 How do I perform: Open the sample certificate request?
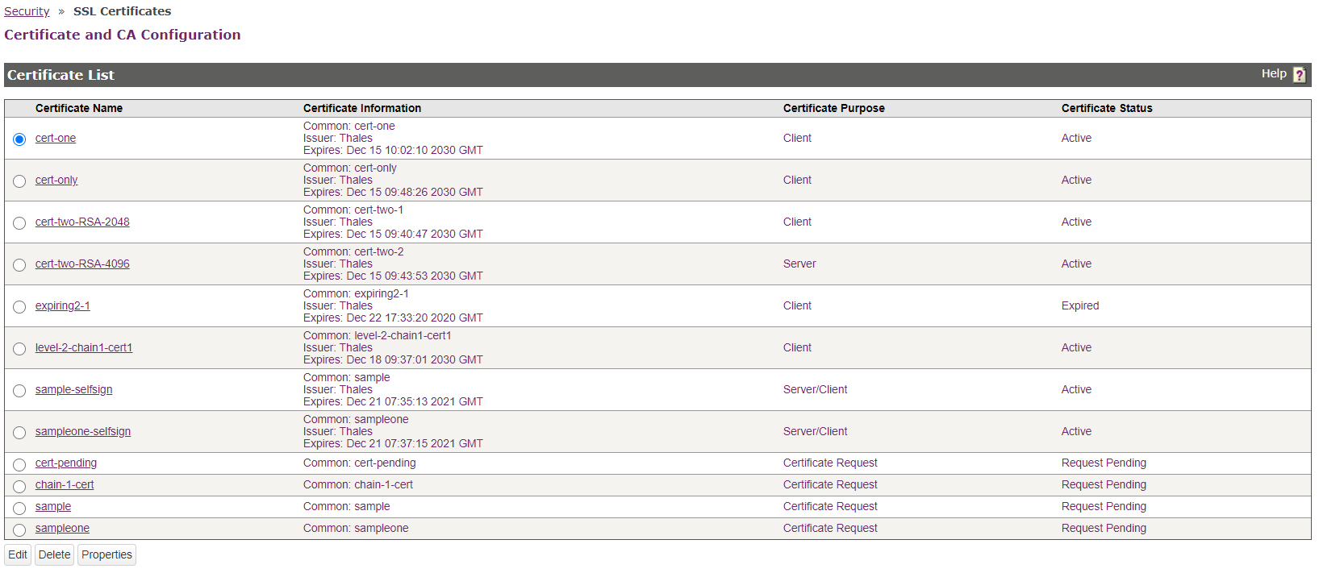click(x=52, y=506)
